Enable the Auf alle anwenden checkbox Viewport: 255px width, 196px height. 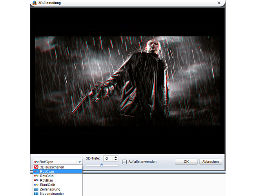(124, 162)
